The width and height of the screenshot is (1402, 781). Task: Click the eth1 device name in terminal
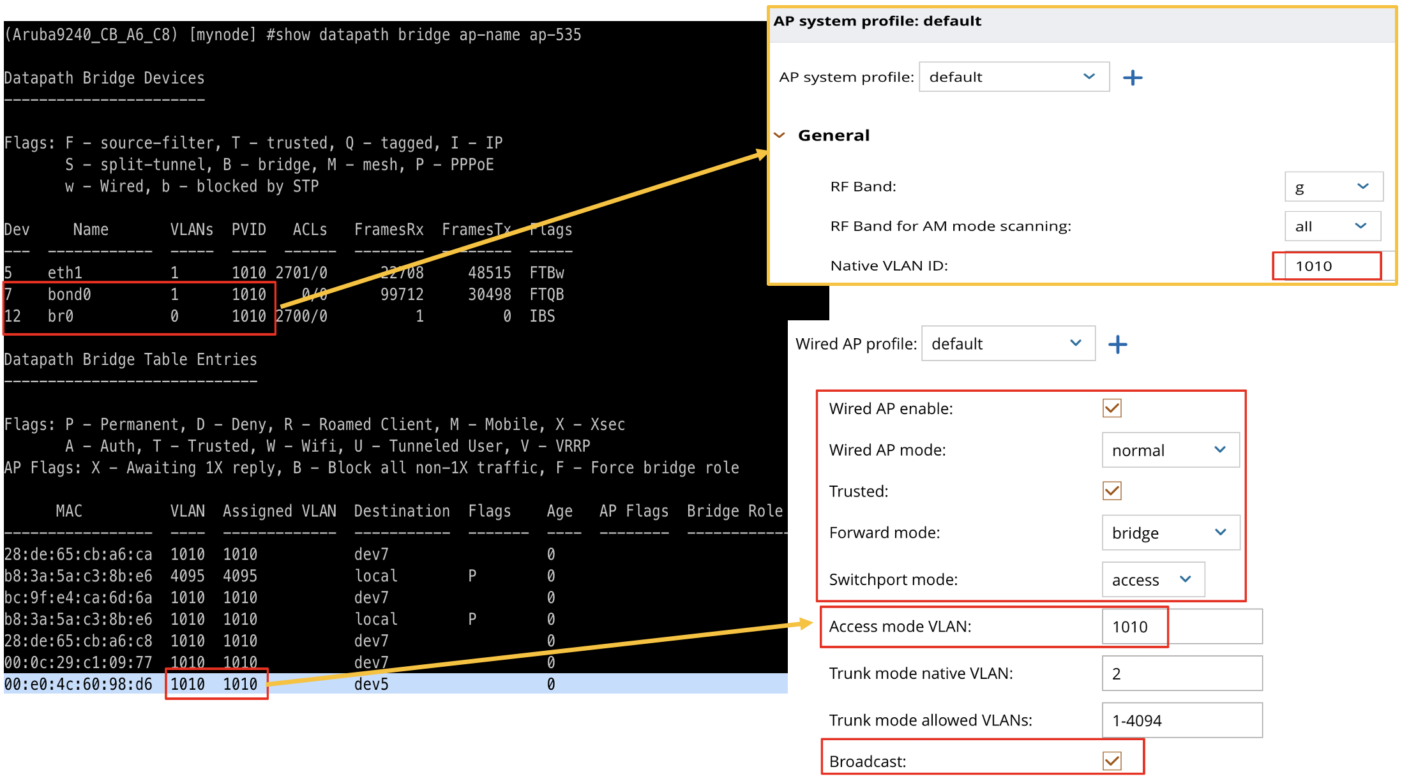coord(65,273)
